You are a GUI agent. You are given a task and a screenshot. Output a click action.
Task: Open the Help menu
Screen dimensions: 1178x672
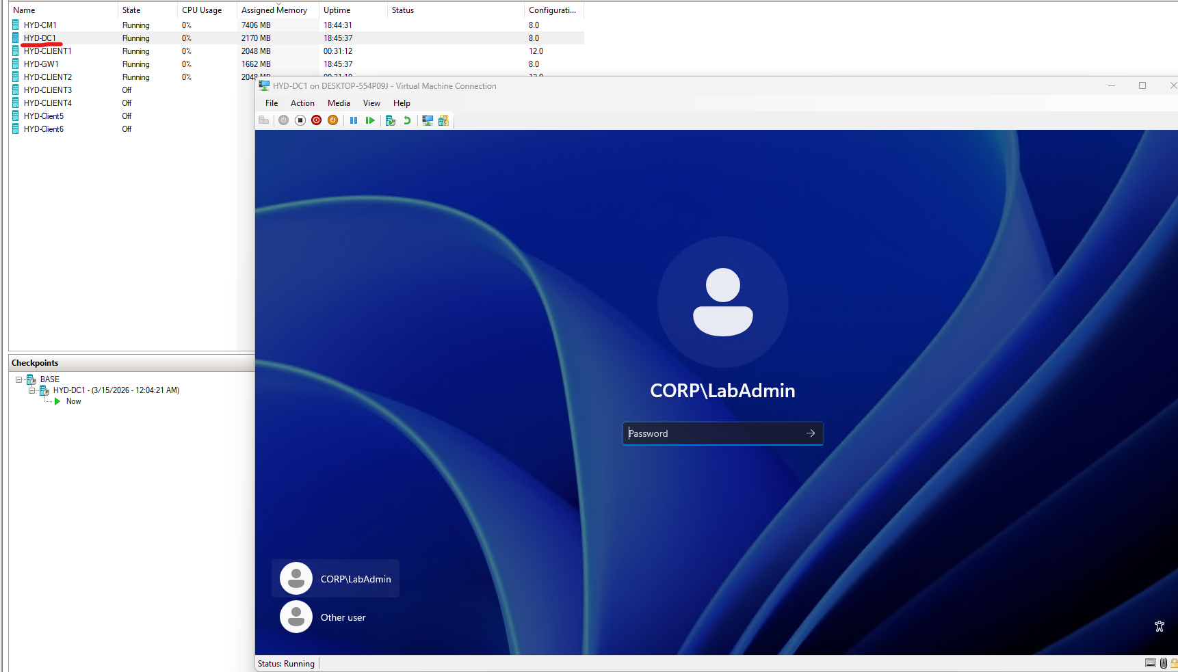(x=402, y=103)
